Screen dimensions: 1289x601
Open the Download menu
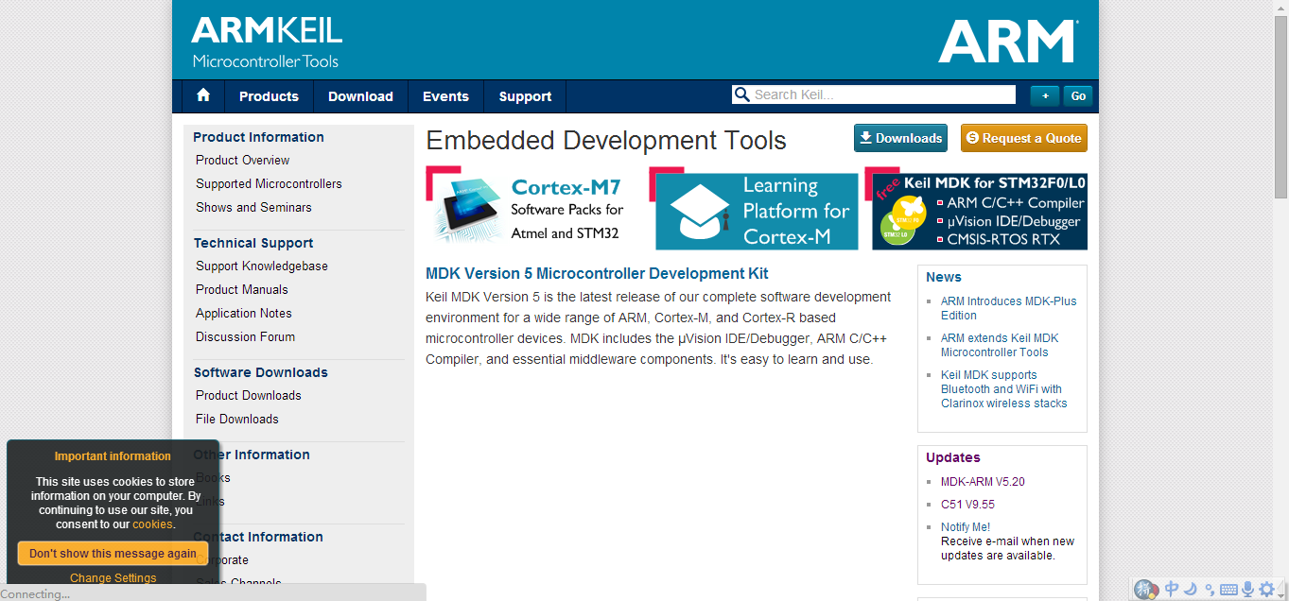360,96
